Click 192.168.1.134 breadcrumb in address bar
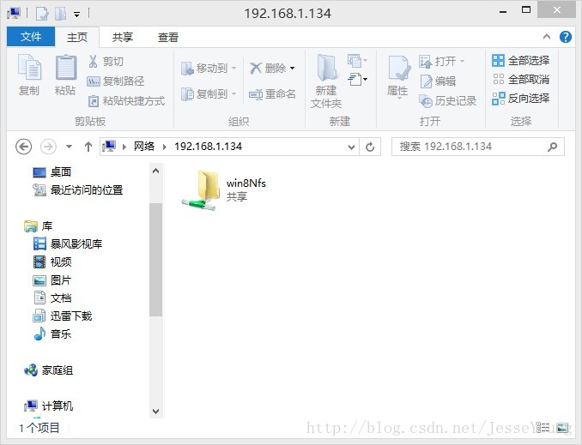Viewport: 582px width, 445px height. click(209, 147)
